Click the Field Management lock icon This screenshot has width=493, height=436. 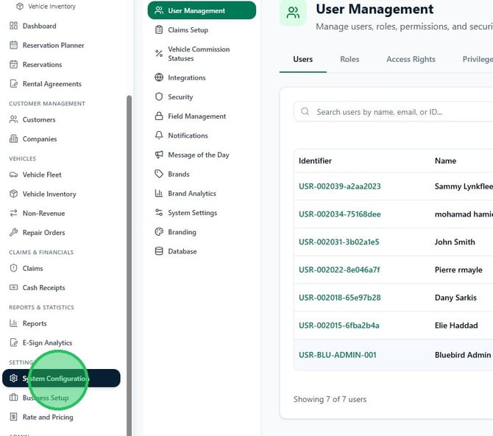click(x=159, y=116)
